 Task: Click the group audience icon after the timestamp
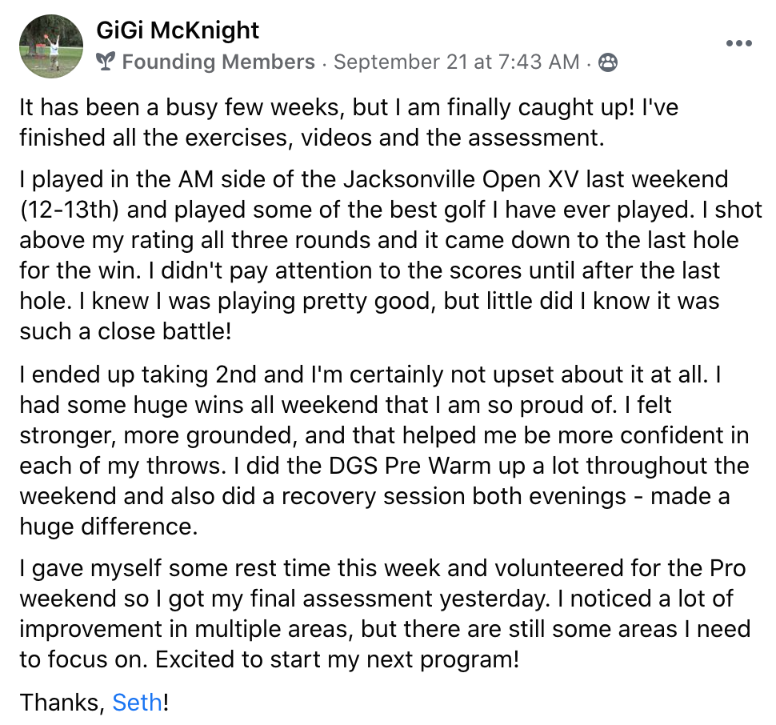[x=608, y=62]
